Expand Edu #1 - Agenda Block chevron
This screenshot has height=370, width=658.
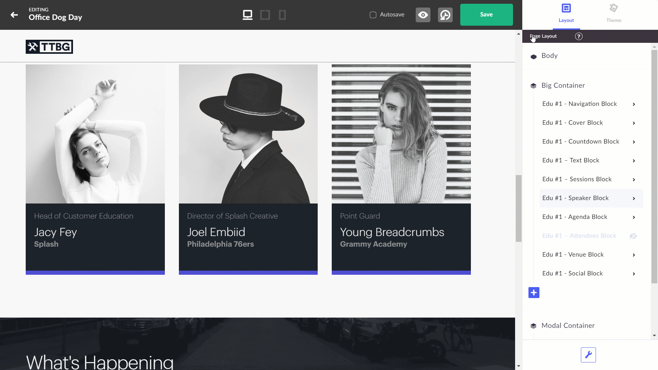[x=634, y=217]
